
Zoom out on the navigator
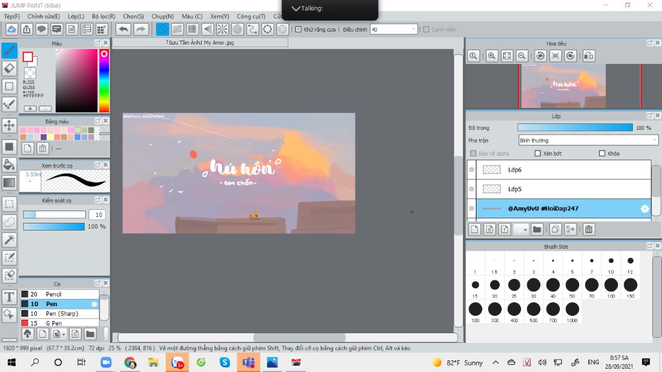click(x=522, y=56)
